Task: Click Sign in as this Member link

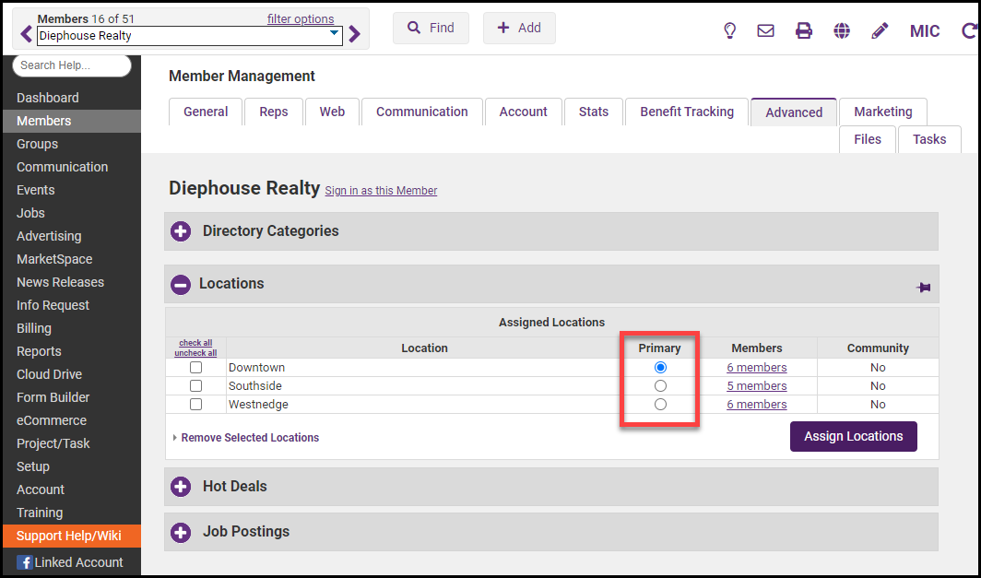Action: (x=381, y=191)
